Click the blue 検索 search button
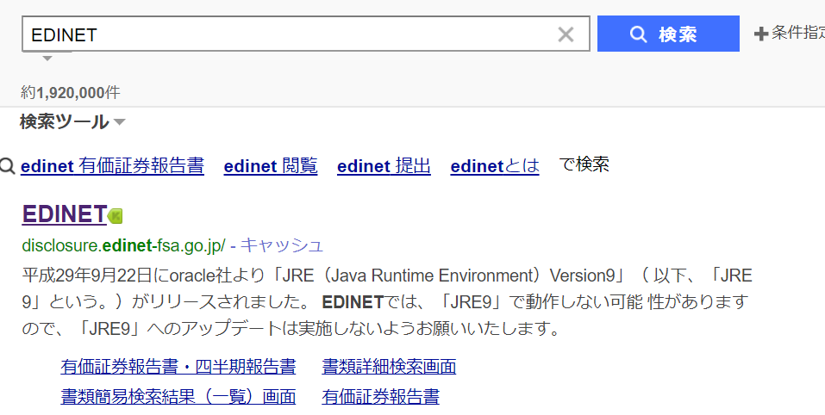The width and height of the screenshot is (825, 415). [668, 34]
